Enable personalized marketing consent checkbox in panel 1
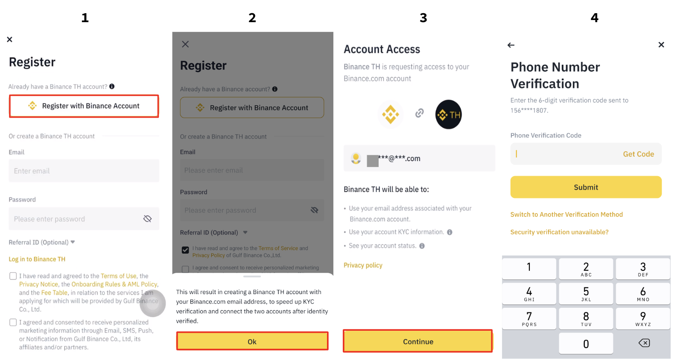 [x=13, y=323]
